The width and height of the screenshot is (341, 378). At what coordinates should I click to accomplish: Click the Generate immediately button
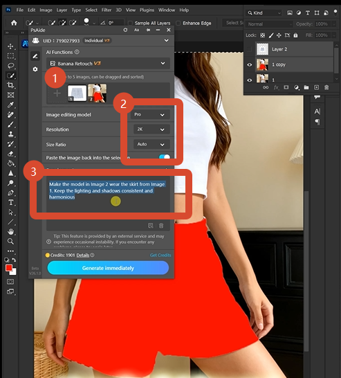108,268
